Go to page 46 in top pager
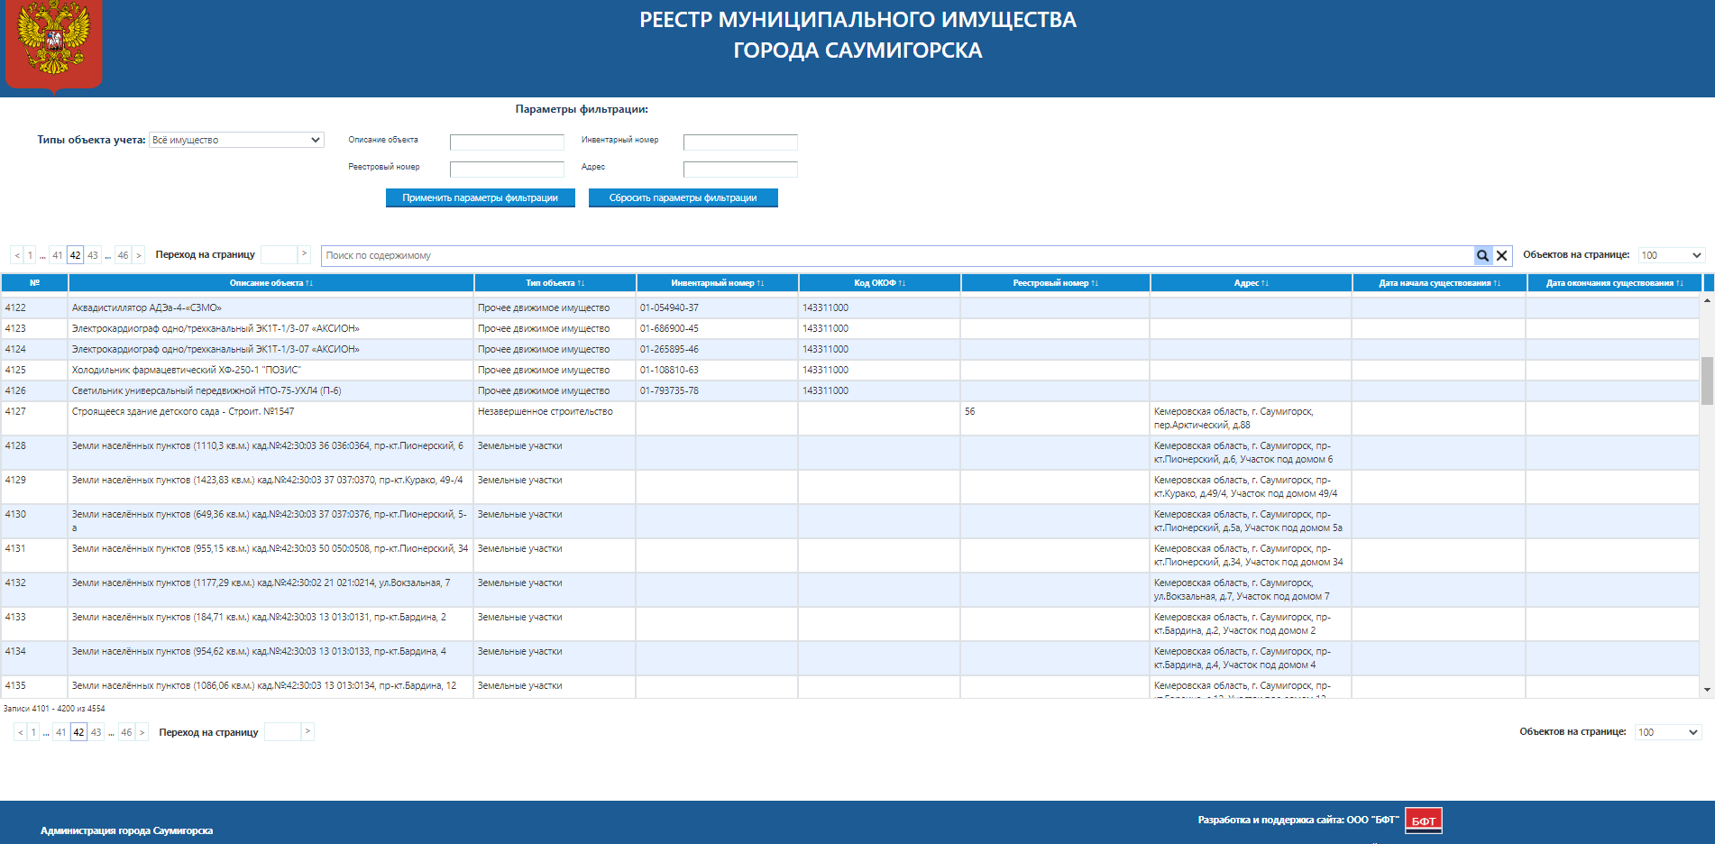1715x844 pixels. pos(124,255)
